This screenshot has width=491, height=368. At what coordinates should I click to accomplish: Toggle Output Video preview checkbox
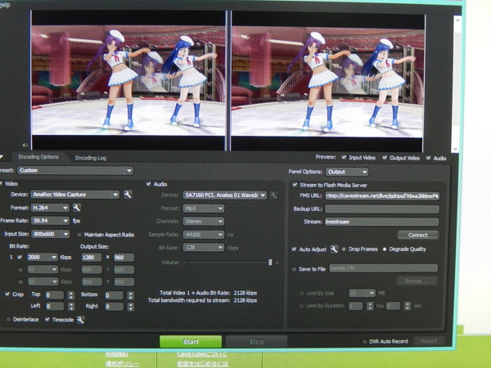tap(385, 158)
